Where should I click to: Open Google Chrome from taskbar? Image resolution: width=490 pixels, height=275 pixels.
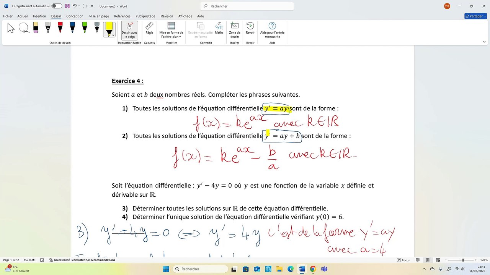click(x=313, y=269)
